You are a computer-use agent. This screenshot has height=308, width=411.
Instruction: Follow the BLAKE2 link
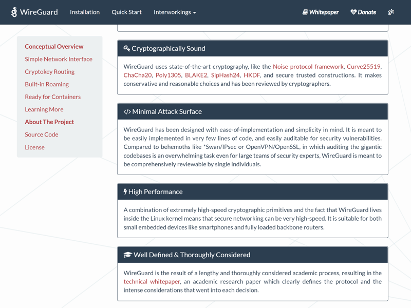(x=196, y=75)
